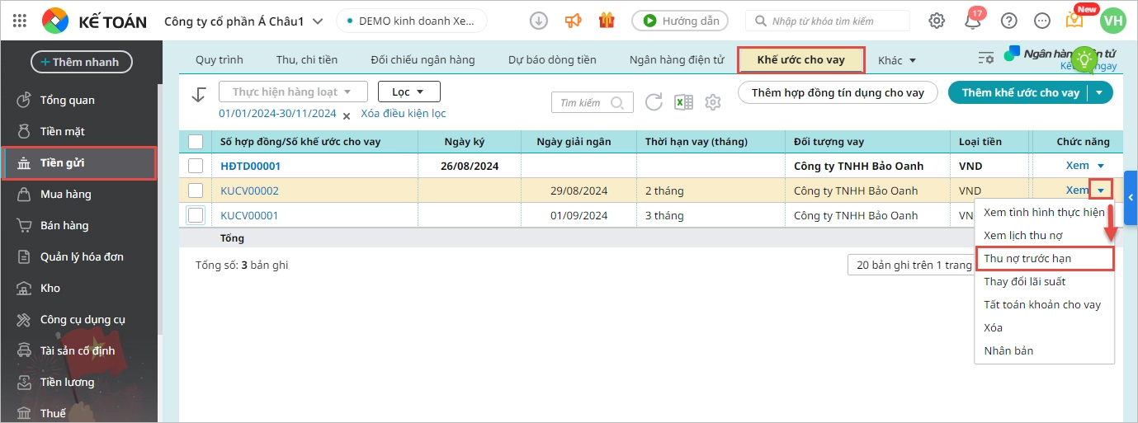Tick the checkbox for KUCV00002

(196, 190)
